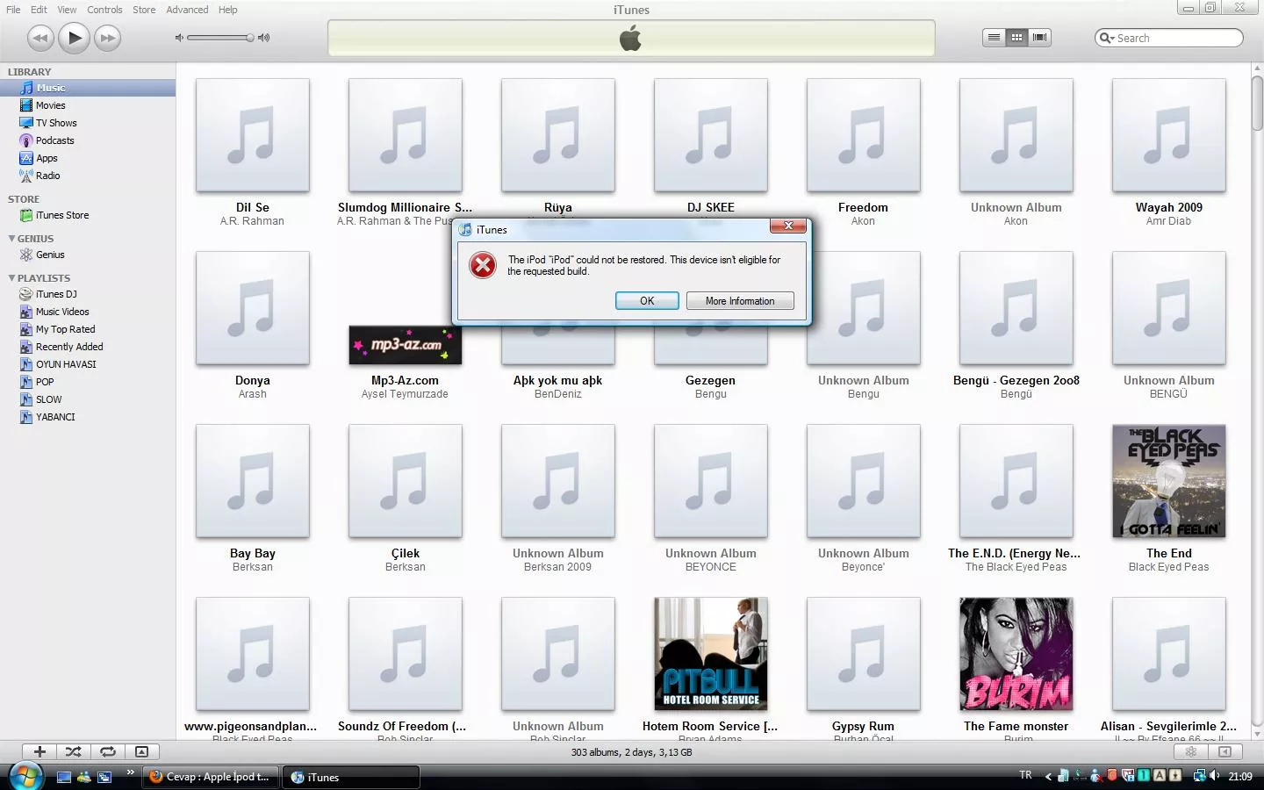
Task: Open Apps in the Library
Action: pos(88,158)
